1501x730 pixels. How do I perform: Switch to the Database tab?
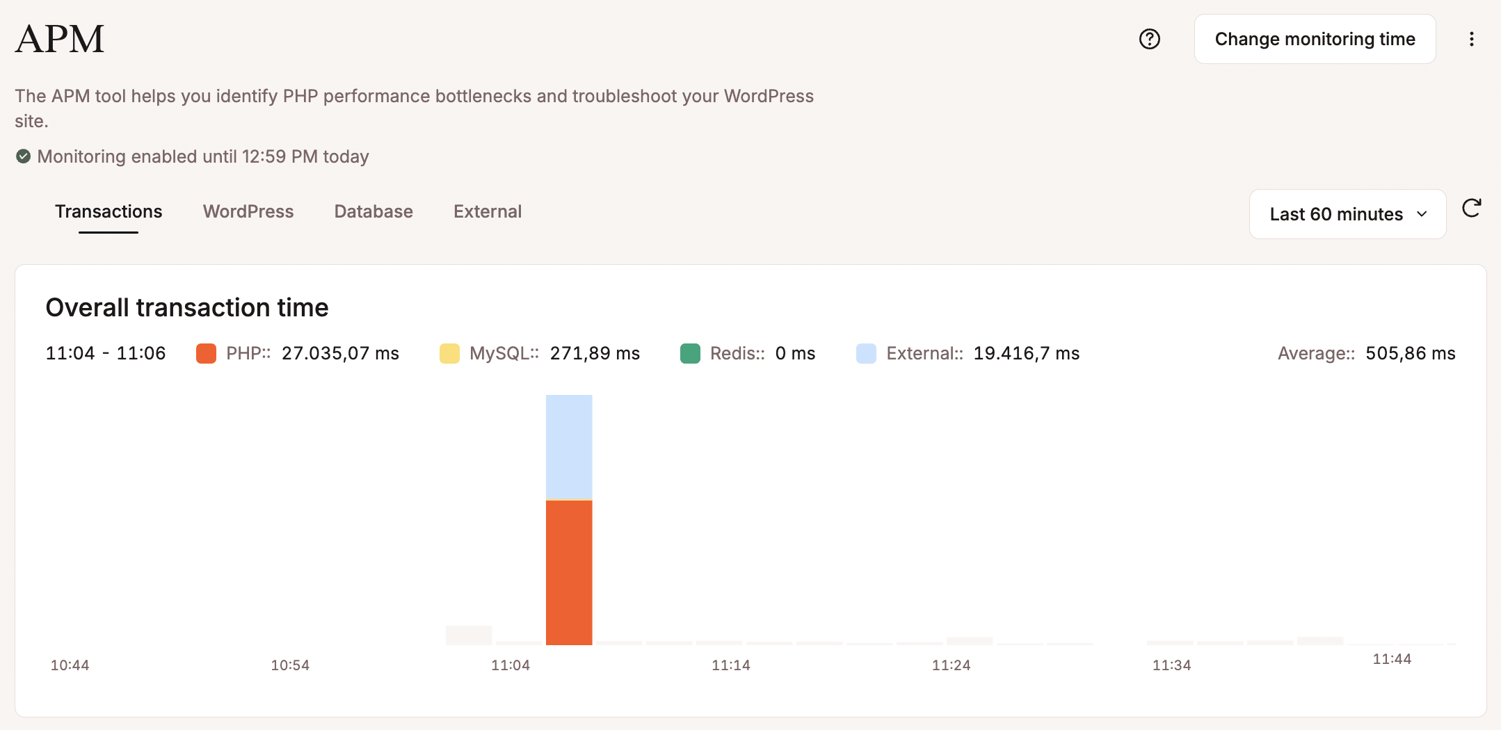[x=374, y=211]
